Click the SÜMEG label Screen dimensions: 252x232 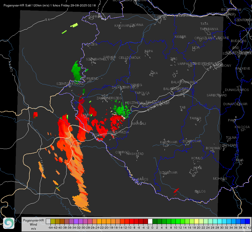[x=136, y=85]
